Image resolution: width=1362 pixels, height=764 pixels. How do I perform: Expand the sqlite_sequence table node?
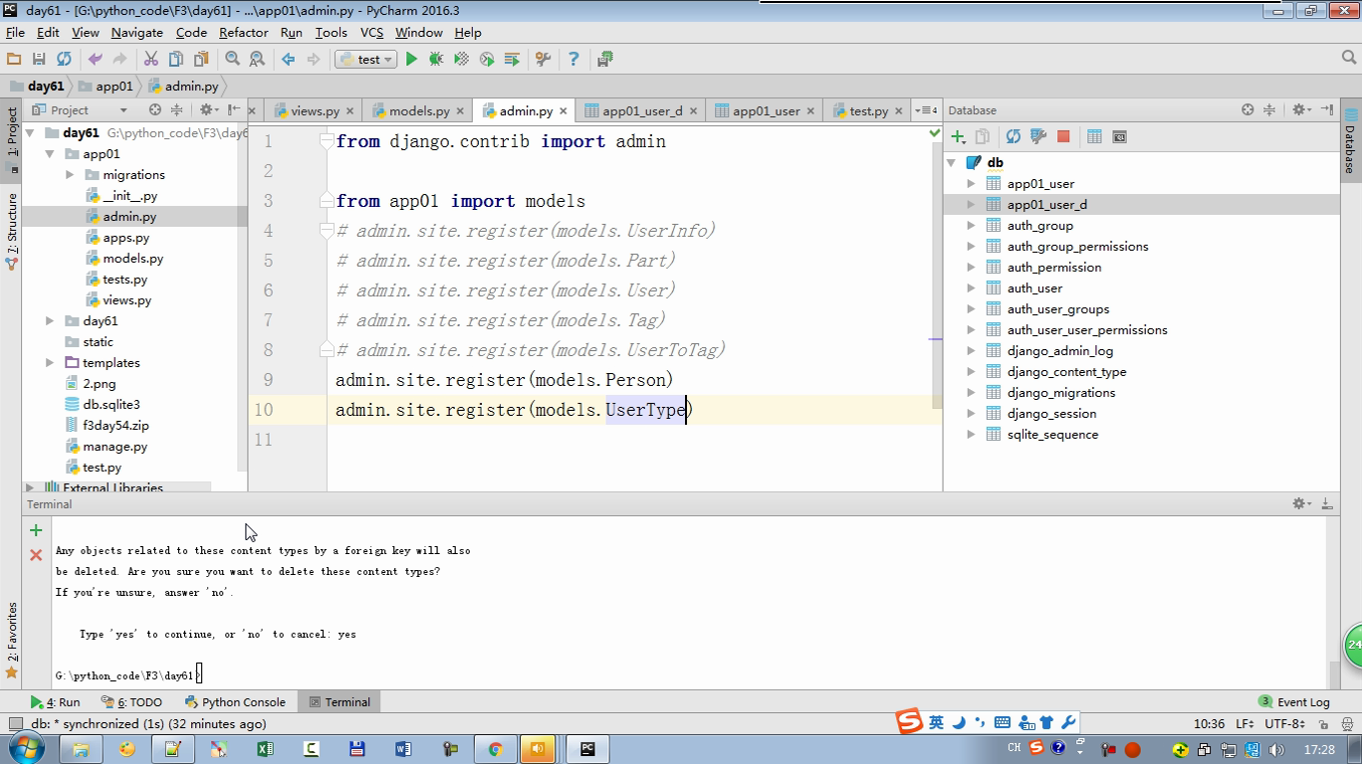(x=971, y=435)
